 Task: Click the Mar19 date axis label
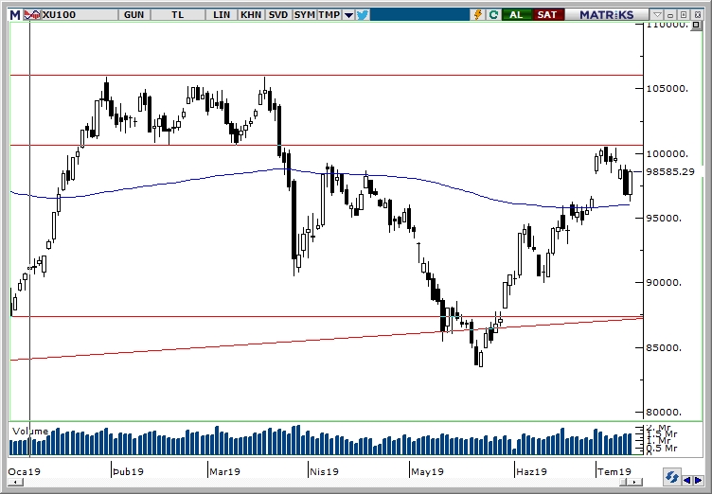224,471
